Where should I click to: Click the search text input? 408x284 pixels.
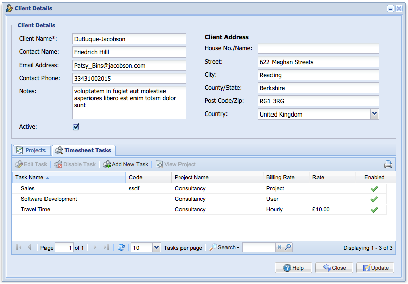pos(259,247)
